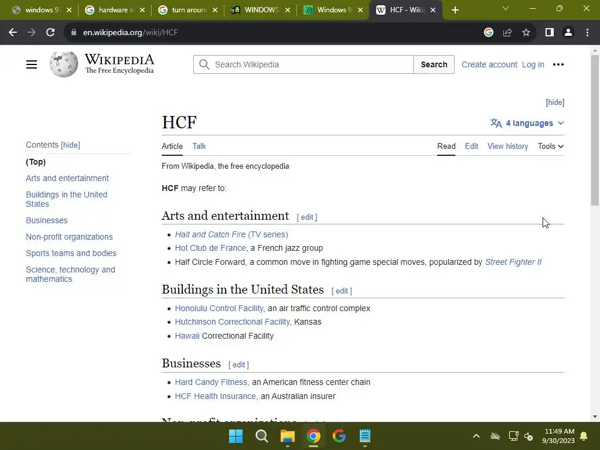This screenshot has width=600, height=450.
Task: Open the tab search chevron
Action: pos(506,8)
